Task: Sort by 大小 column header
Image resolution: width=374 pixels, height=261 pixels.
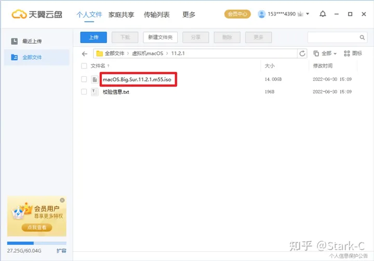Action: (270, 66)
